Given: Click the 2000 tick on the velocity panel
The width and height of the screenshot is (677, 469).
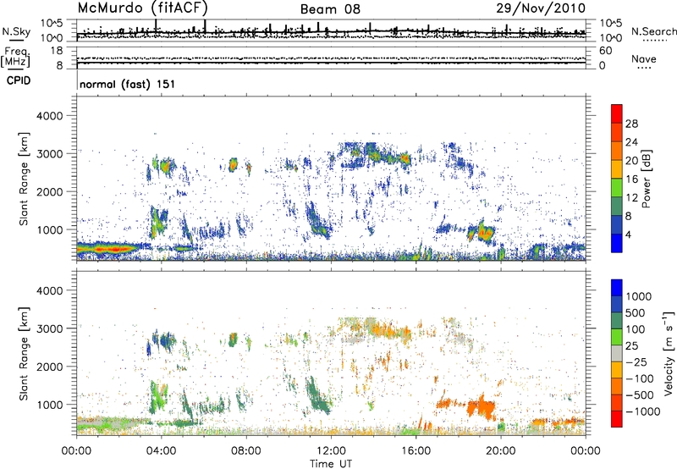Looking at the screenshot, I should [52, 367].
